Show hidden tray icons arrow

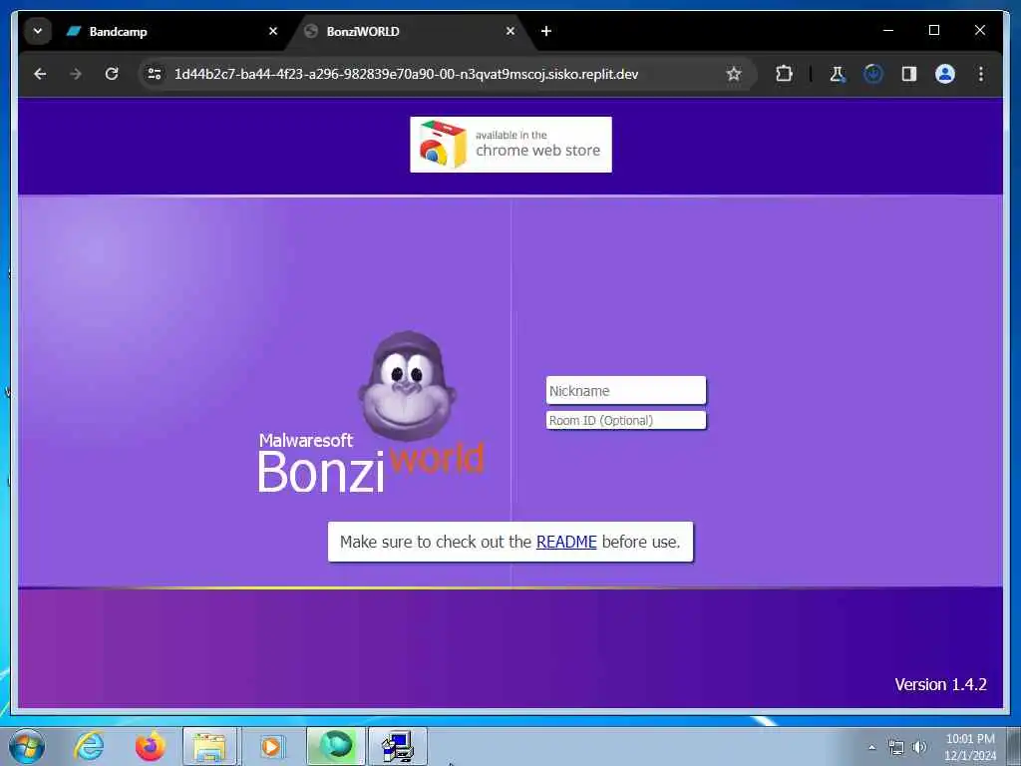[x=871, y=748]
